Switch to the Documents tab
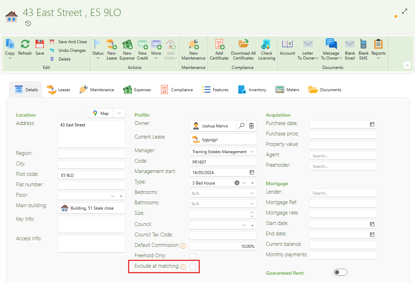This screenshot has height=282, width=415. tap(325, 90)
